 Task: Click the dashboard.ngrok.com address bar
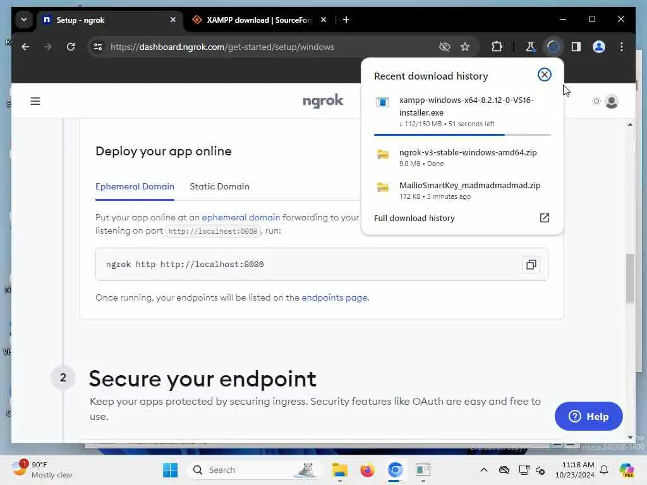(x=222, y=47)
